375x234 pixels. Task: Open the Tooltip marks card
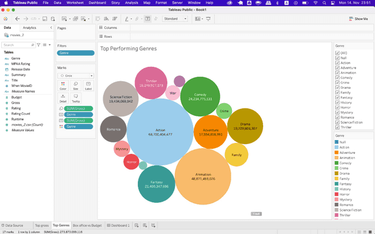tap(76, 98)
